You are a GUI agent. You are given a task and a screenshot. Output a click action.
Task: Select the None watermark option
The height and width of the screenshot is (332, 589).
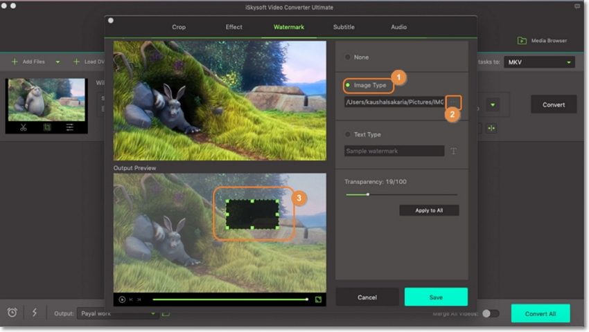[x=348, y=57]
